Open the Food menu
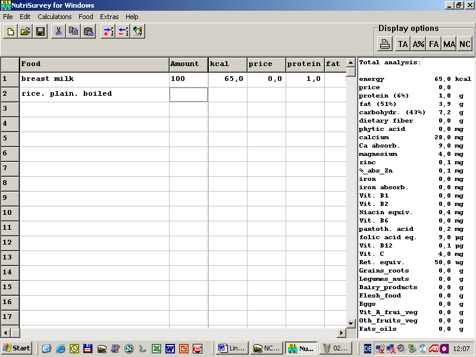This screenshot has width=476, height=357. pos(86,17)
